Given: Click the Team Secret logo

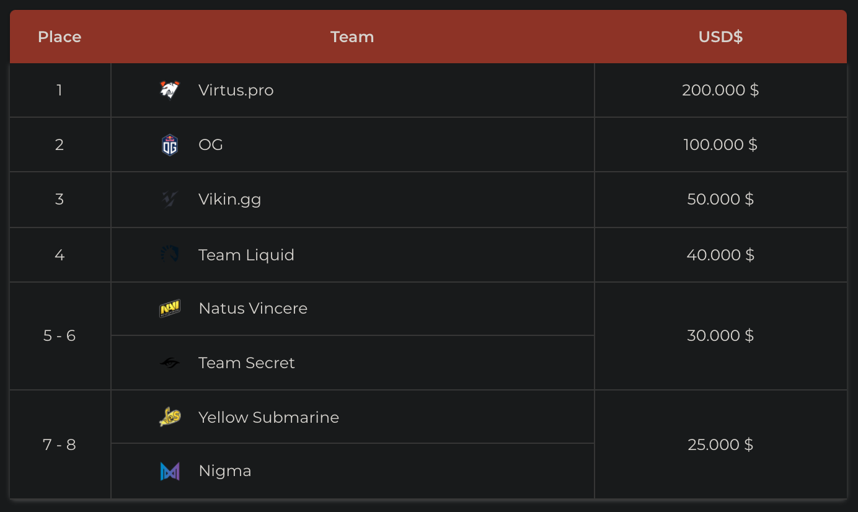Looking at the screenshot, I should 169,363.
